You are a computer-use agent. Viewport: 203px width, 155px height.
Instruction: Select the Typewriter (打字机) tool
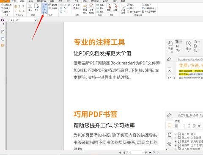(x=44, y=8)
